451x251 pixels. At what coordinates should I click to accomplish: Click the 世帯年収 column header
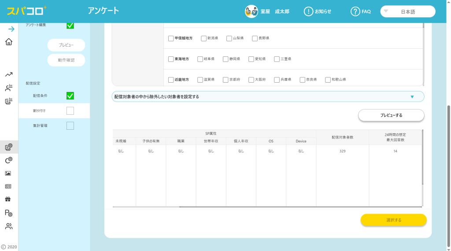(211, 141)
